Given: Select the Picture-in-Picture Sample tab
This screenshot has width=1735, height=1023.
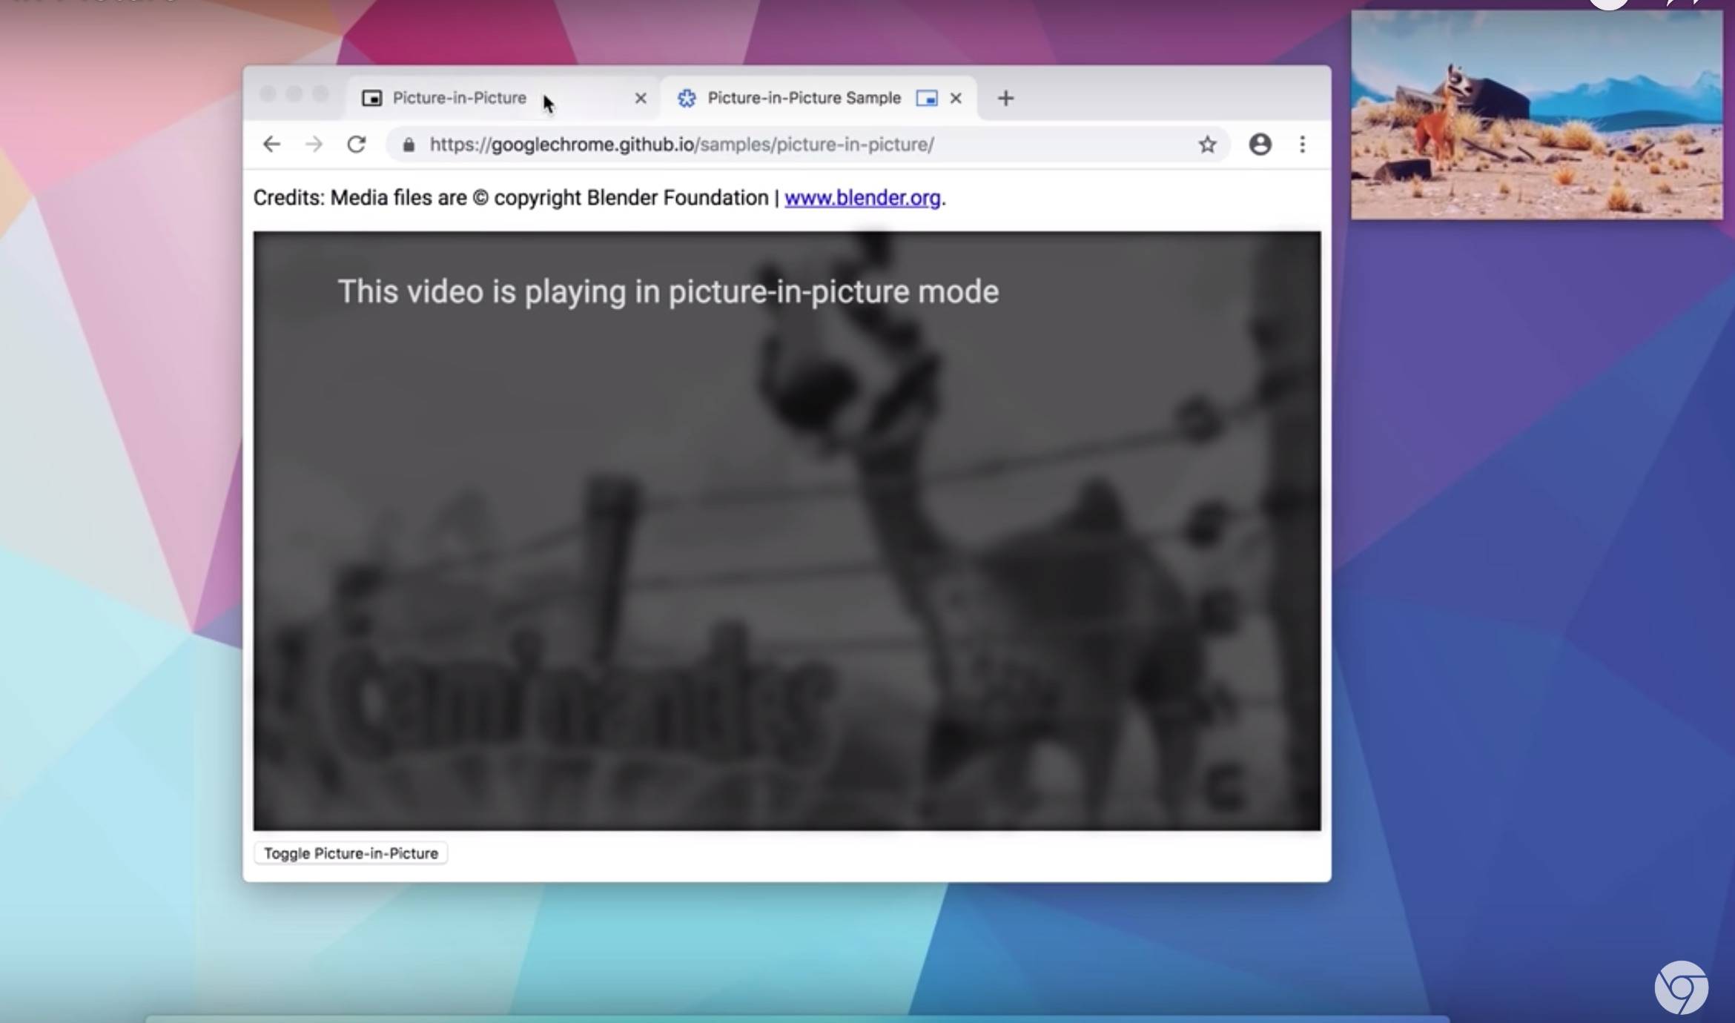Looking at the screenshot, I should pyautogui.click(x=804, y=98).
